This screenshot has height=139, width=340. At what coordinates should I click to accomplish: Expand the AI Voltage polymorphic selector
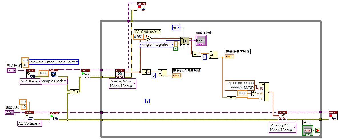pos(30,81)
